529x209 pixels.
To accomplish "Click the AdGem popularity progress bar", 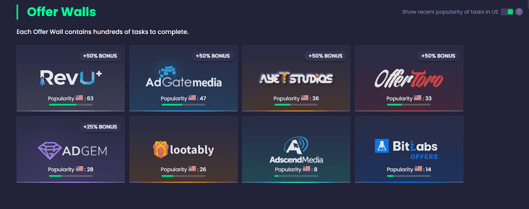I will [70, 176].
